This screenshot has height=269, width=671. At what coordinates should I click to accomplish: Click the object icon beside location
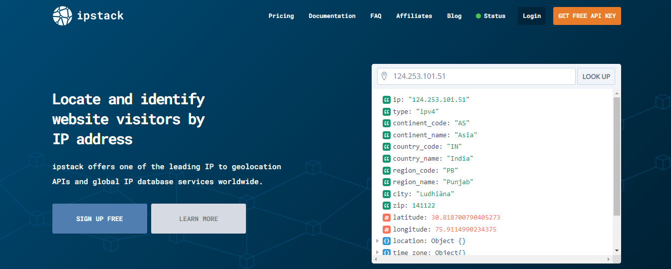point(387,241)
